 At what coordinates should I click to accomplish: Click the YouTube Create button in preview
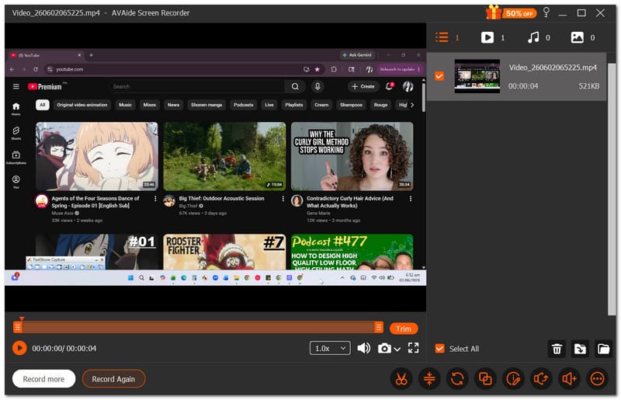pos(363,86)
